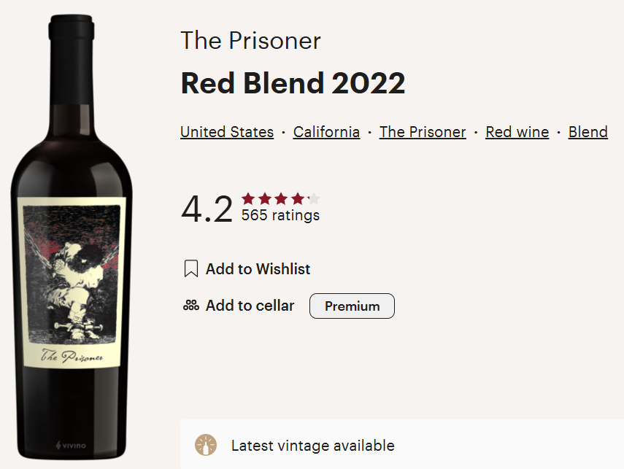Click the Premium badge button
Image resolution: width=624 pixels, height=469 pixels.
pos(352,306)
